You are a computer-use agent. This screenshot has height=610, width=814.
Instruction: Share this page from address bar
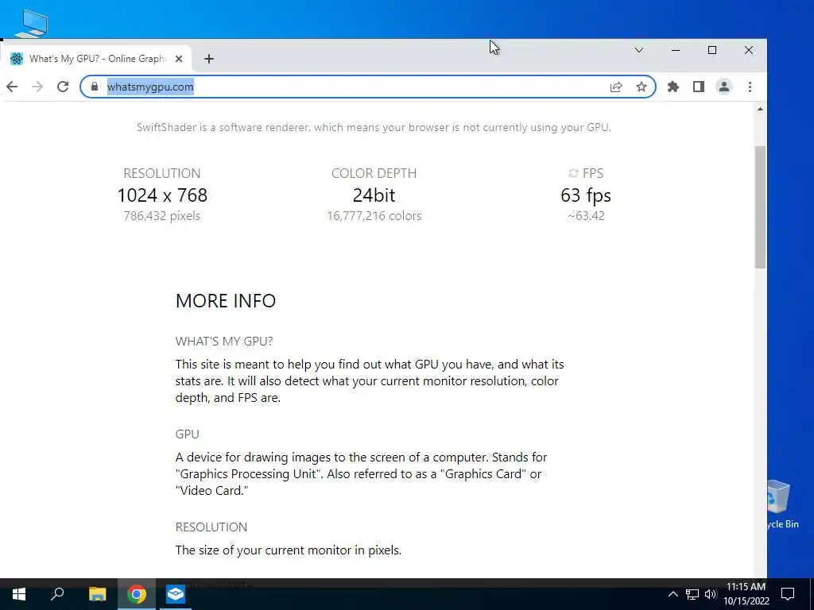point(616,87)
